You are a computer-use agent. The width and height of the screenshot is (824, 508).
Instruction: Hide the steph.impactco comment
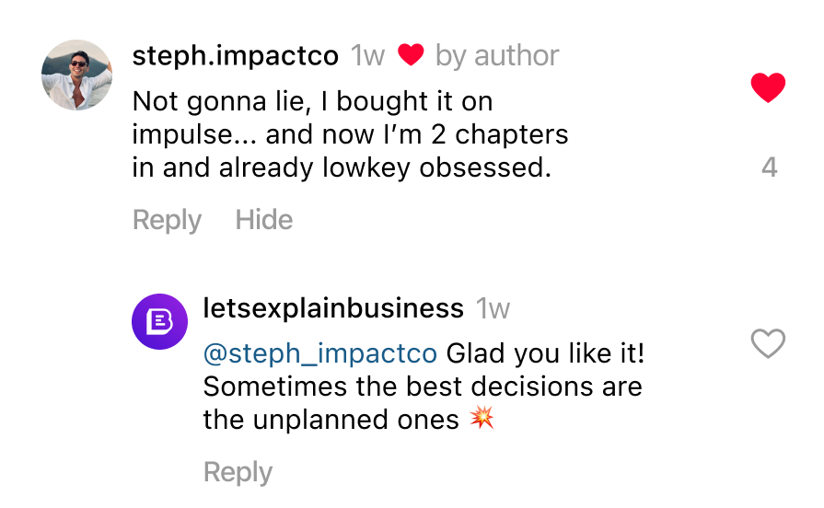click(264, 220)
